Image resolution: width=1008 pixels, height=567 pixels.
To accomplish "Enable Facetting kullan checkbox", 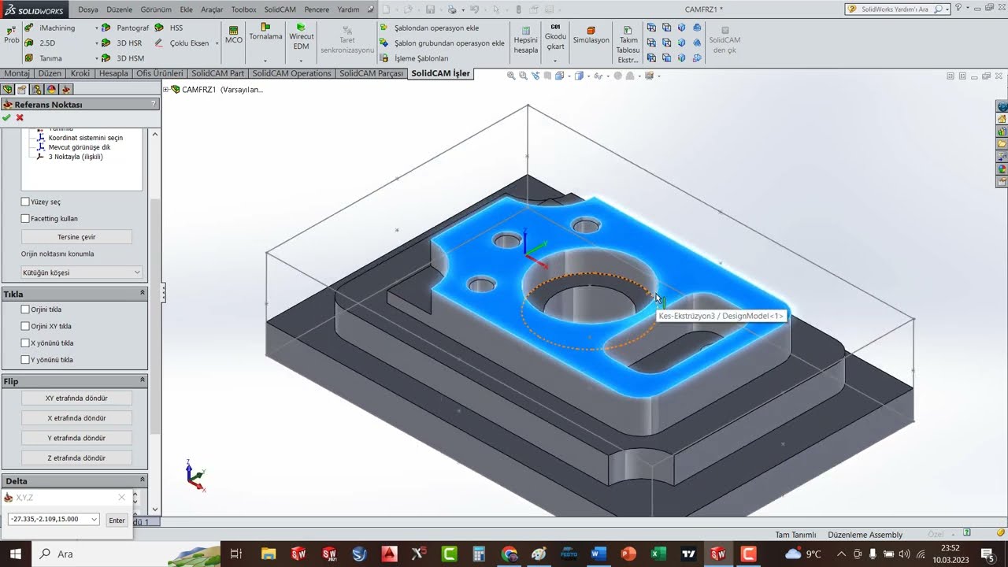I will point(25,218).
